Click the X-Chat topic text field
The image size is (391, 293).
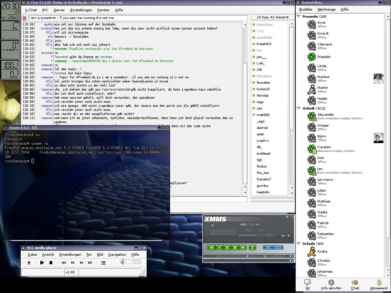click(x=137, y=18)
